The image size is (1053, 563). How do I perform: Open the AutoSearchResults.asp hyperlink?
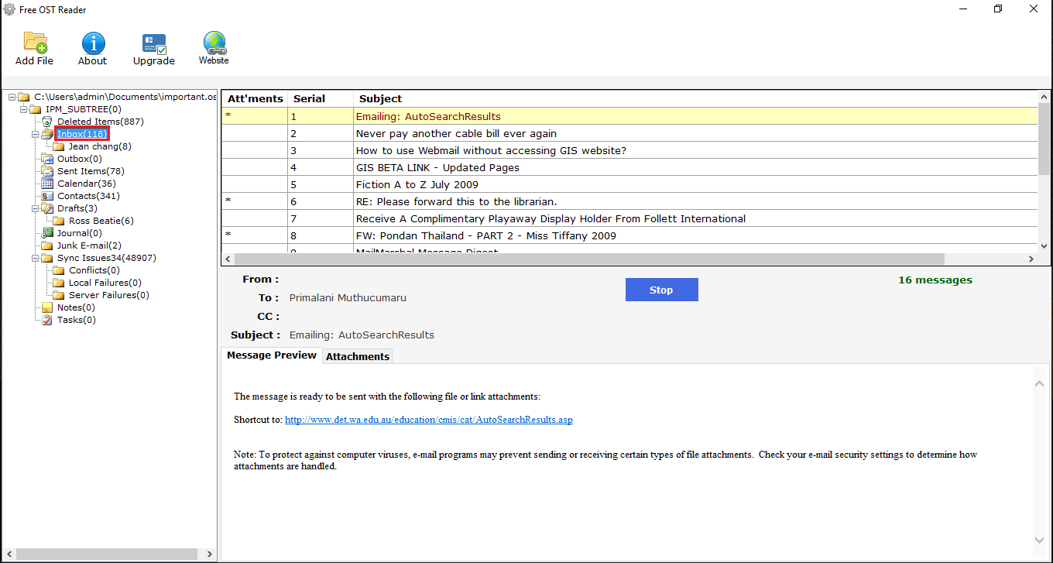[x=428, y=420]
